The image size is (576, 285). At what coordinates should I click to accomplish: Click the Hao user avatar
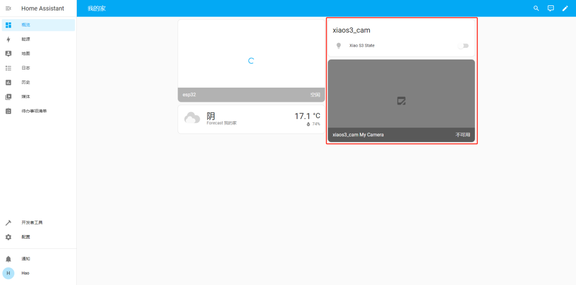[x=9, y=273]
